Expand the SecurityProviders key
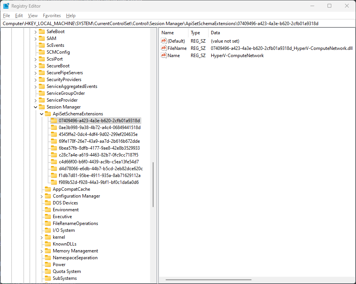This screenshot has height=284, width=356. click(x=35, y=80)
